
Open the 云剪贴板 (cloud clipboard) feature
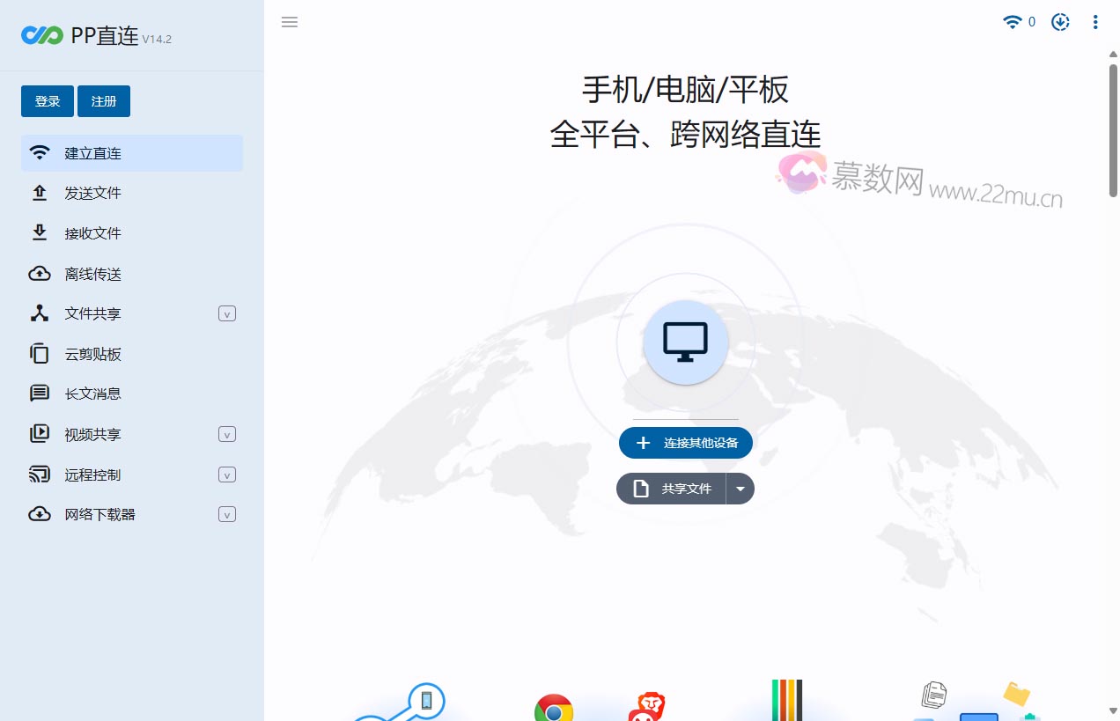92,354
